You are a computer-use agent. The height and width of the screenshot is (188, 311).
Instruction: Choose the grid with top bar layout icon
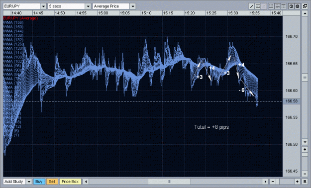pyautogui.click(x=284, y=6)
